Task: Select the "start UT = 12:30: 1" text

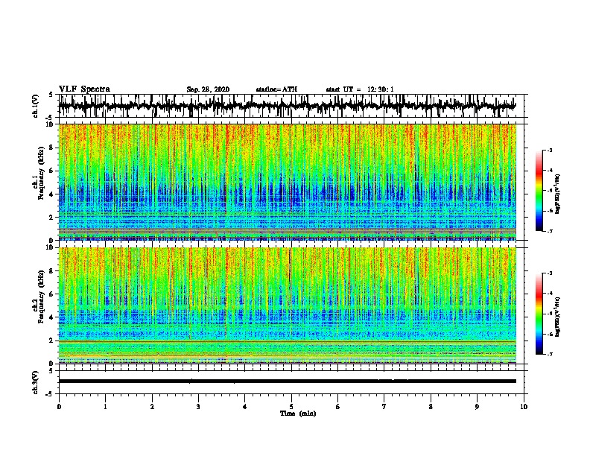Action: [360, 89]
